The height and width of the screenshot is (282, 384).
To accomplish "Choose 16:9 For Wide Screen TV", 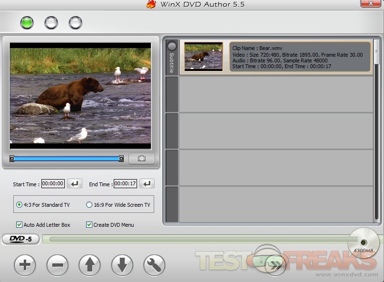I will 89,205.
